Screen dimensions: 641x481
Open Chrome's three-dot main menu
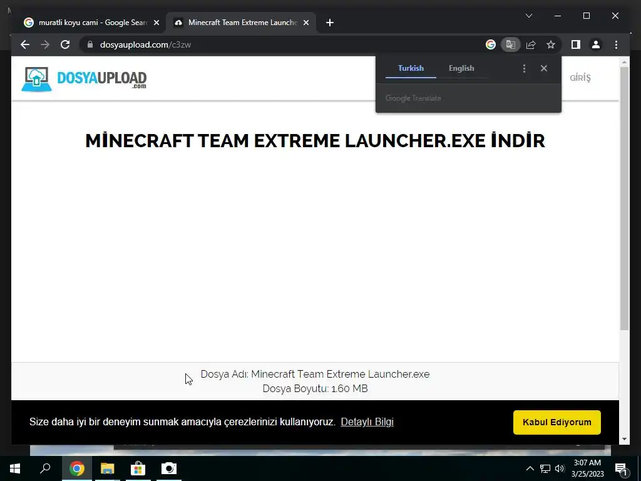[x=616, y=44]
